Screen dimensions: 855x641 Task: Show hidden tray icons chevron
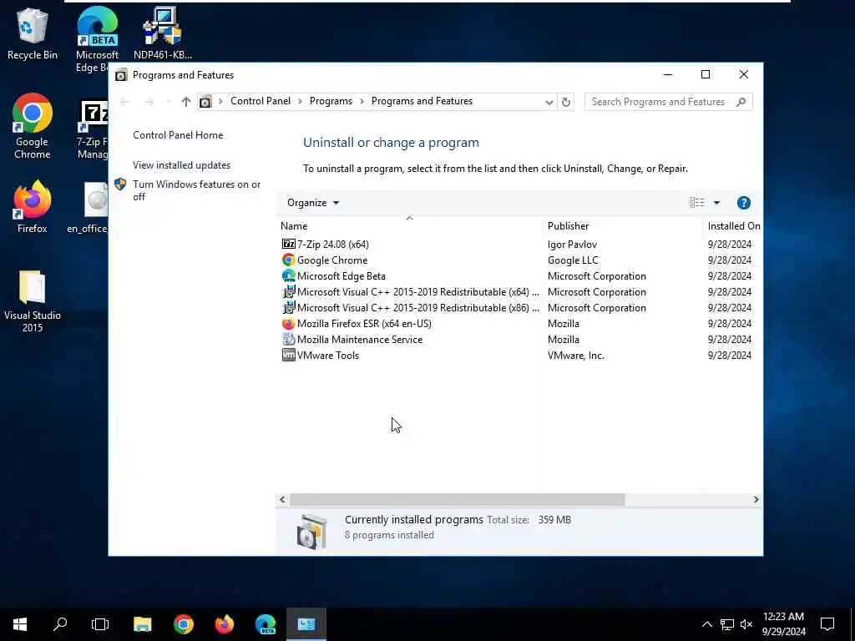pyautogui.click(x=706, y=624)
